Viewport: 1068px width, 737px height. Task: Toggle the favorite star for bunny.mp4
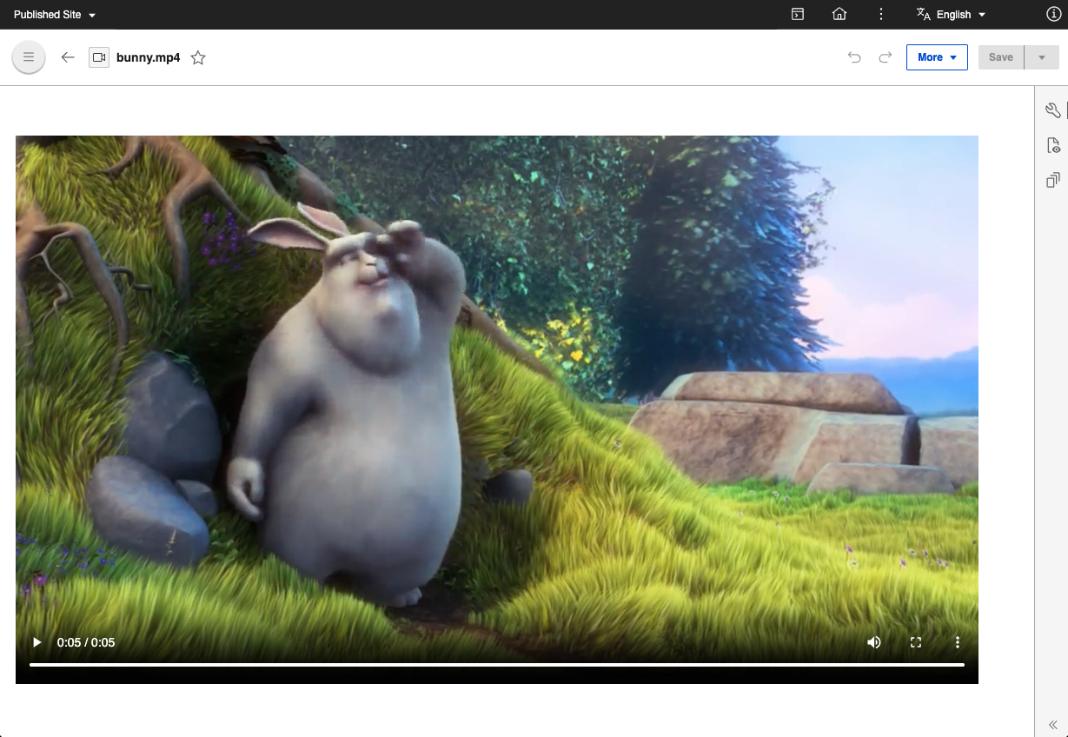click(x=198, y=57)
